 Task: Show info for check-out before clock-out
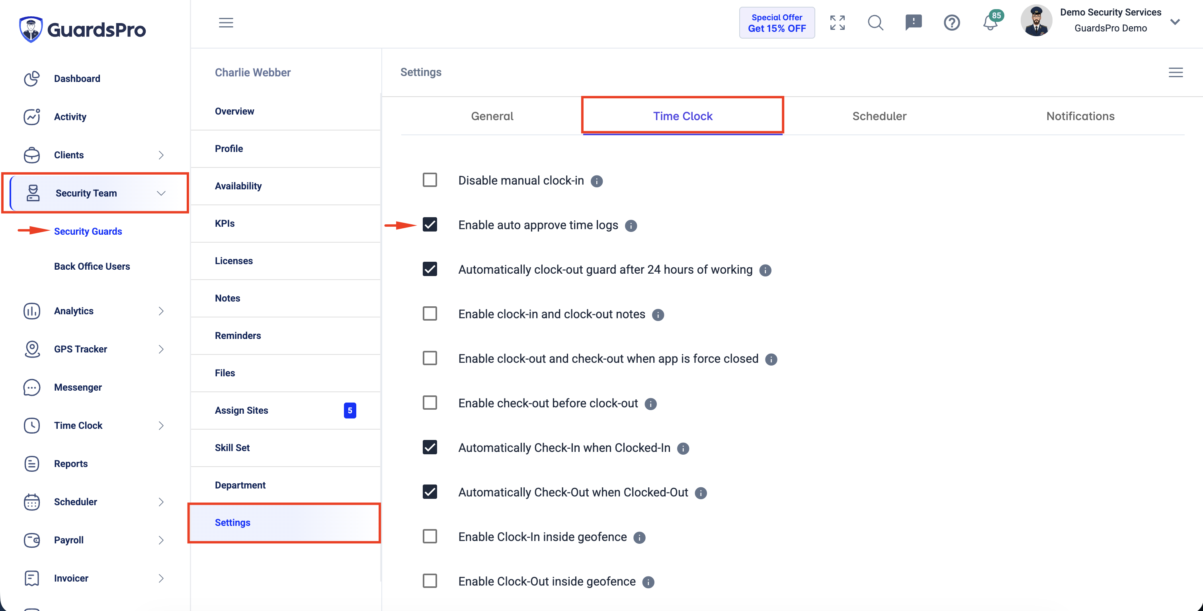click(650, 404)
